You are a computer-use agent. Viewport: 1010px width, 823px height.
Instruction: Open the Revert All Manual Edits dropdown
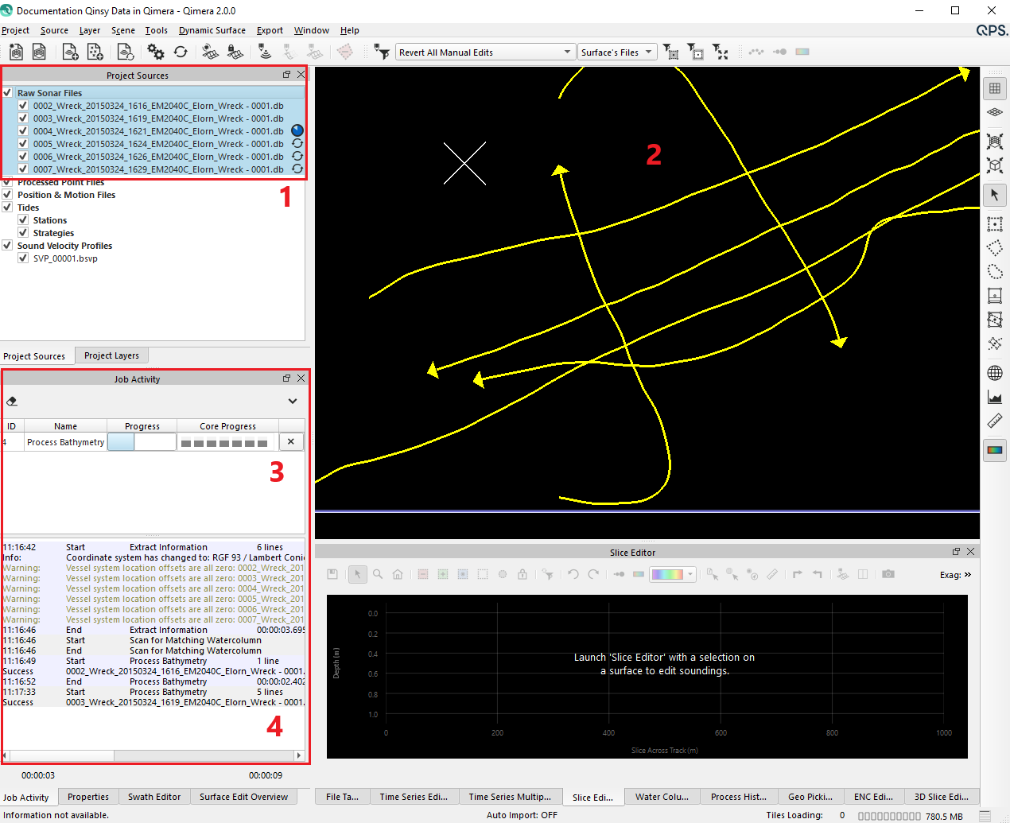coord(567,52)
